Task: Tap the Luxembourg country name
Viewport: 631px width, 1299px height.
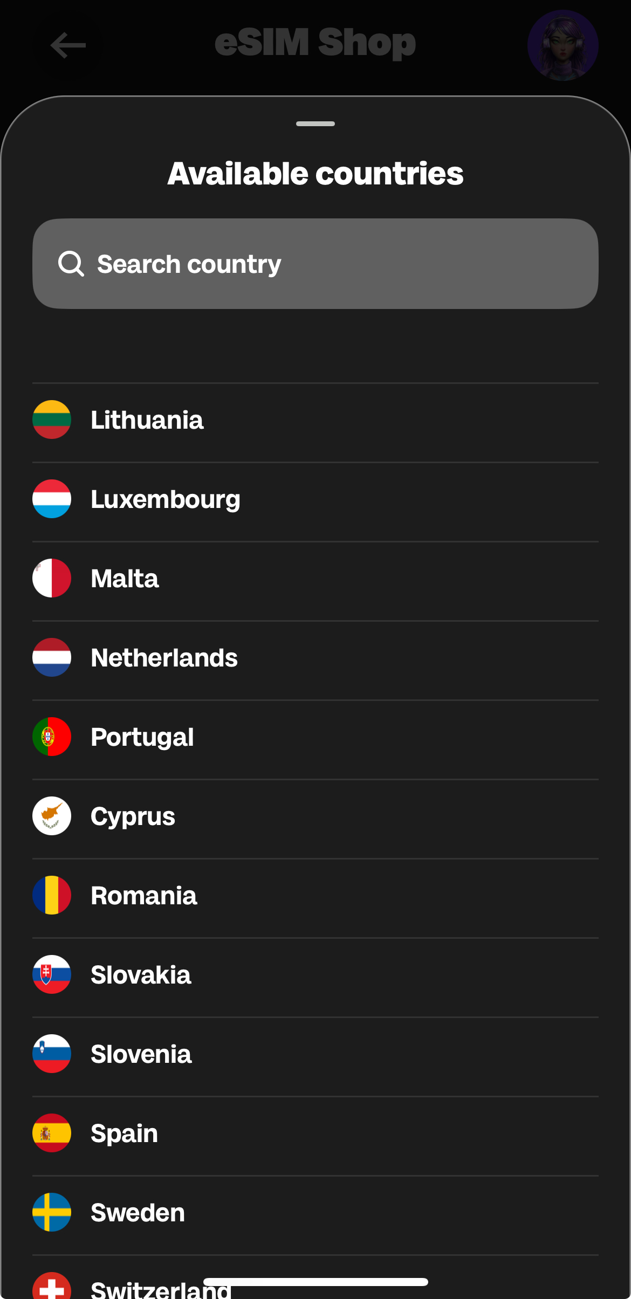Action: (x=165, y=499)
